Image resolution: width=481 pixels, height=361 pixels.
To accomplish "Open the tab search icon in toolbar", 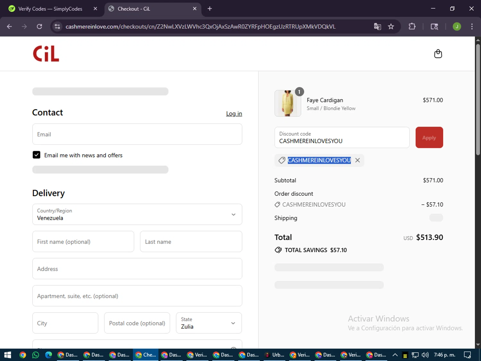I will click(434, 27).
